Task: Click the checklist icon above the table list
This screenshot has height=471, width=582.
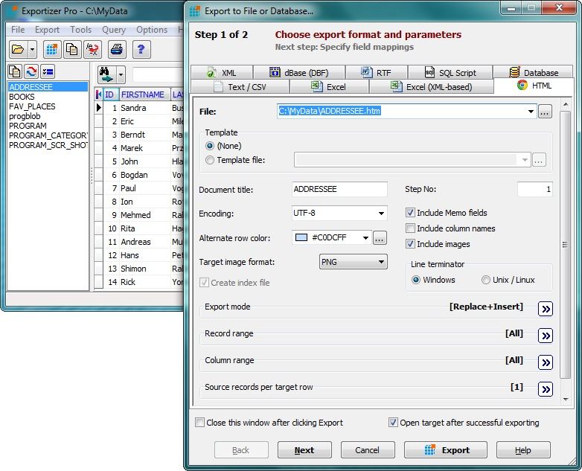Action: (48, 72)
